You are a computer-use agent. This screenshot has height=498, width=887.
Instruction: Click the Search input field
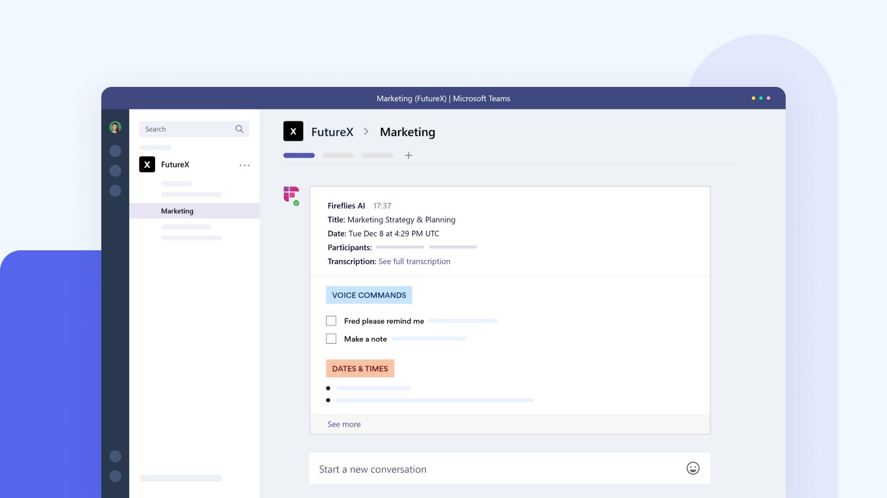(x=194, y=129)
